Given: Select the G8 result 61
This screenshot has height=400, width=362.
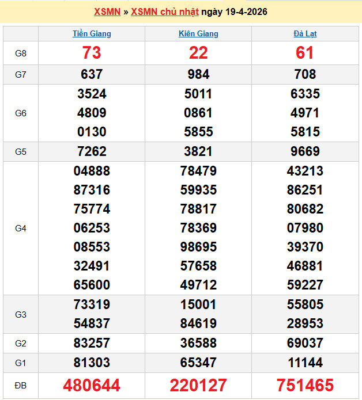Looking at the screenshot, I should (x=304, y=53).
